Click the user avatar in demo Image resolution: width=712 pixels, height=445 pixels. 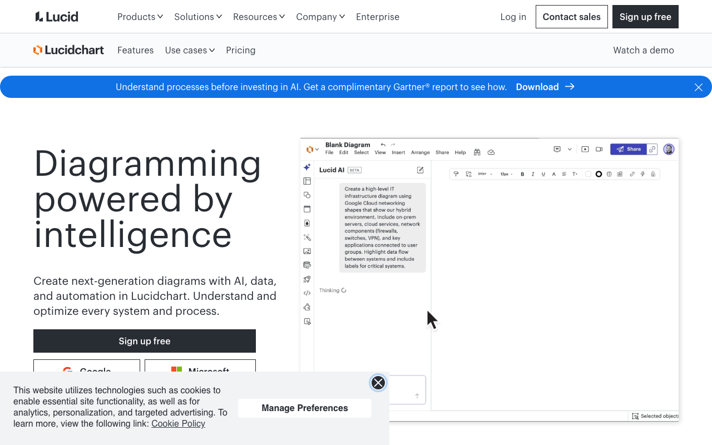pyautogui.click(x=669, y=149)
